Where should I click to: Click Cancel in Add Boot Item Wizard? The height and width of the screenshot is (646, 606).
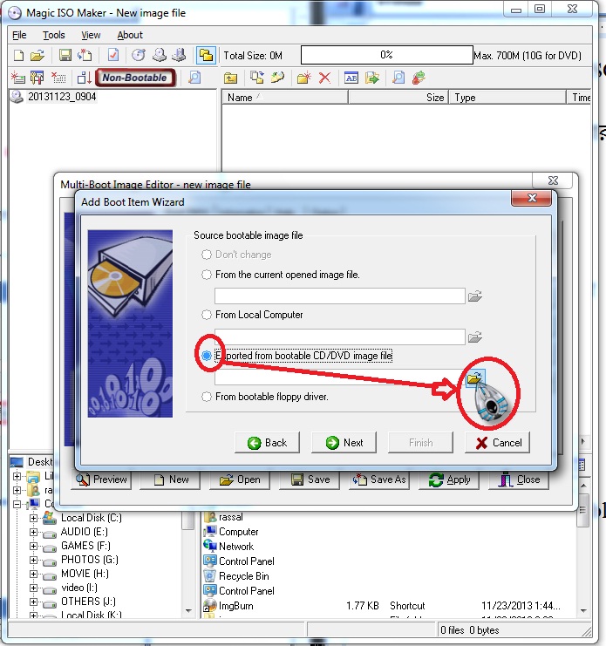[497, 443]
